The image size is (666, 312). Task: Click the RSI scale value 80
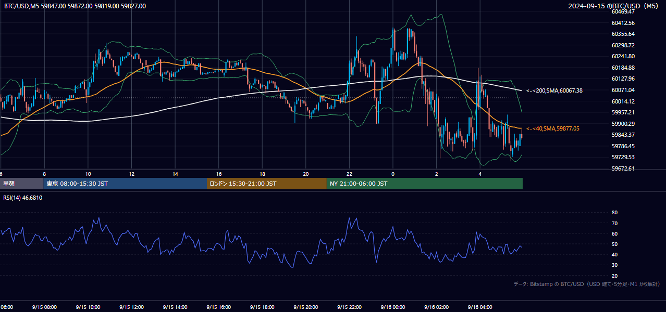pyautogui.click(x=614, y=213)
